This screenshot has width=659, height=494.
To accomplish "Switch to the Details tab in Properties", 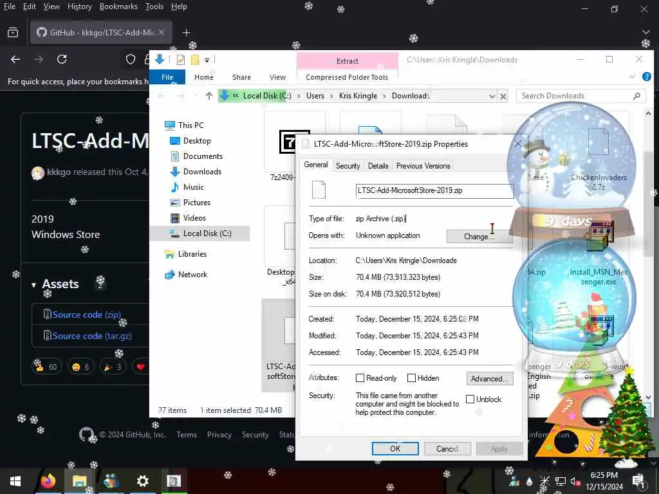I will point(378,166).
